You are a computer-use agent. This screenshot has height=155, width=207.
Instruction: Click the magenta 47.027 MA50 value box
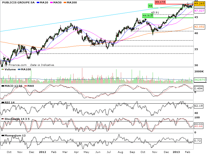[199, 11]
